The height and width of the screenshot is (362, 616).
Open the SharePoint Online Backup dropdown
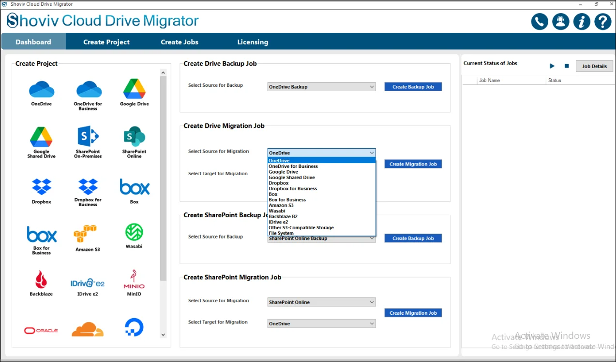tap(321, 238)
